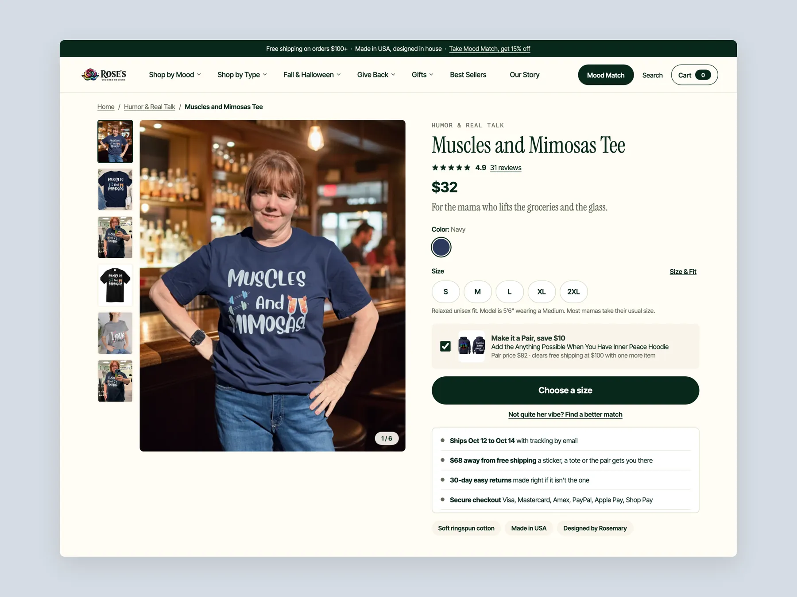Image resolution: width=797 pixels, height=597 pixels.
Task: Click the 1/6 image counter badge
Action: (x=387, y=438)
